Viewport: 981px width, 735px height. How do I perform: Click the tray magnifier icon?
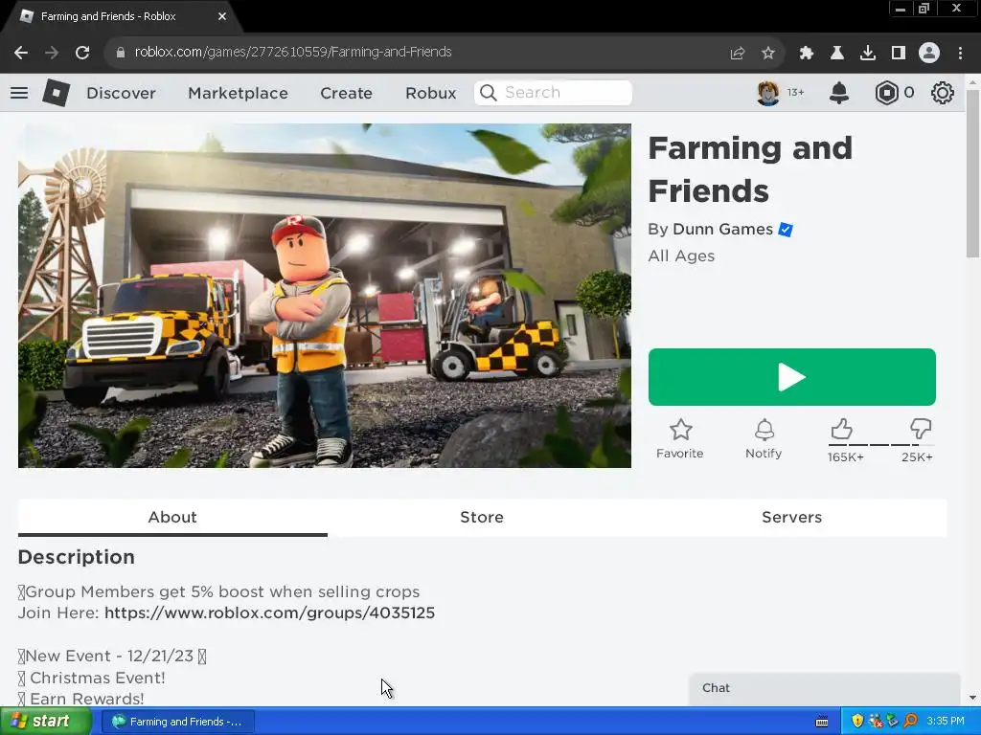tap(911, 722)
